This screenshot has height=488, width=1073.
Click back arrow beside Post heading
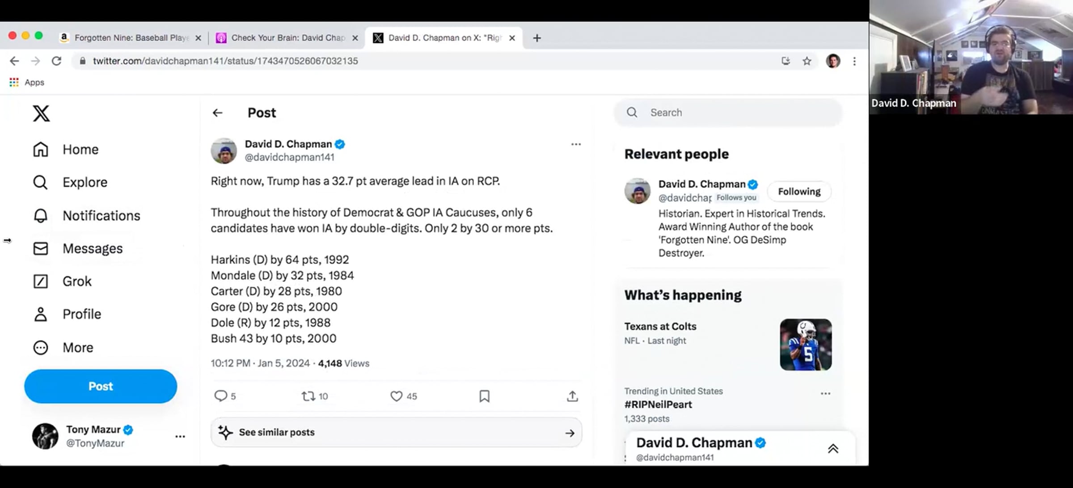pyautogui.click(x=217, y=113)
